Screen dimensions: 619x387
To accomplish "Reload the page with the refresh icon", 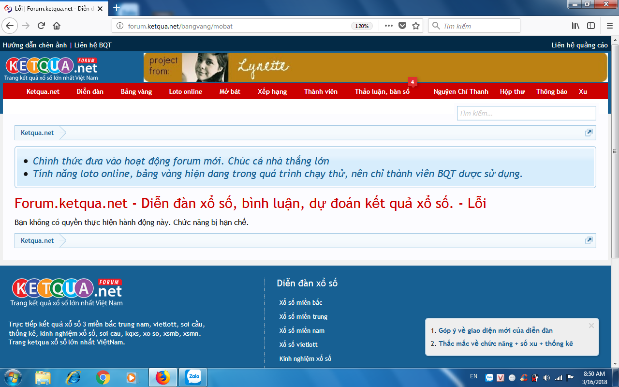I will pos(41,26).
